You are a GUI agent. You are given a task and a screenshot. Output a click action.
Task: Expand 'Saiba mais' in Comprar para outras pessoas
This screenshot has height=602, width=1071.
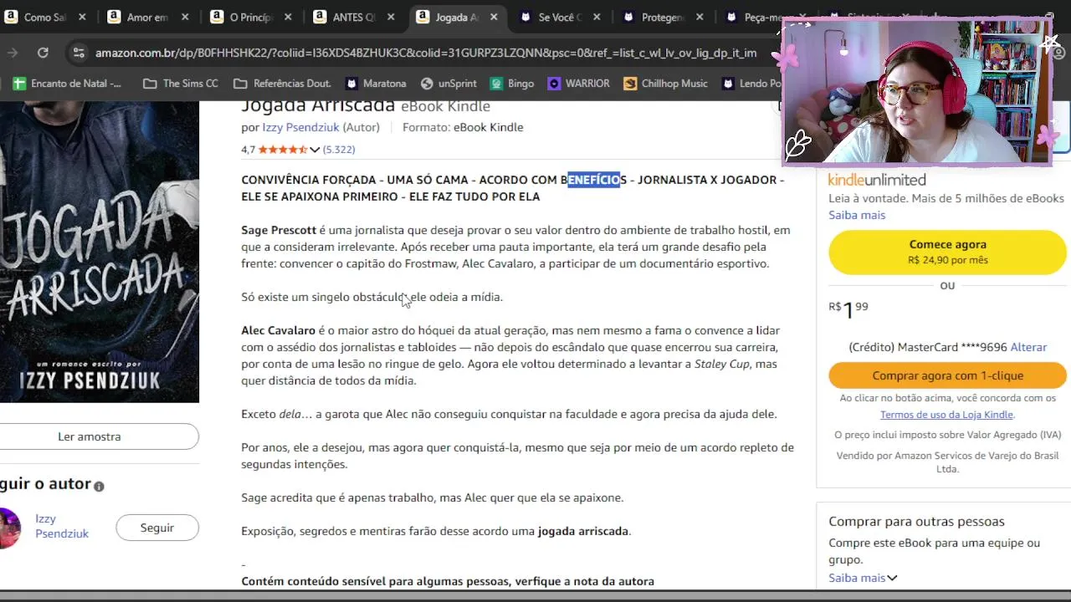tap(863, 578)
